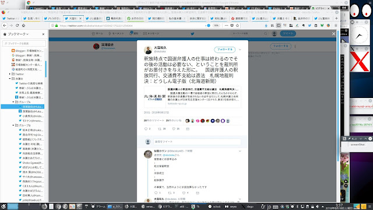Open the tweet options chevron beside フォローする
Viewport: 373px width, 210px height.
pyautogui.click(x=240, y=50)
